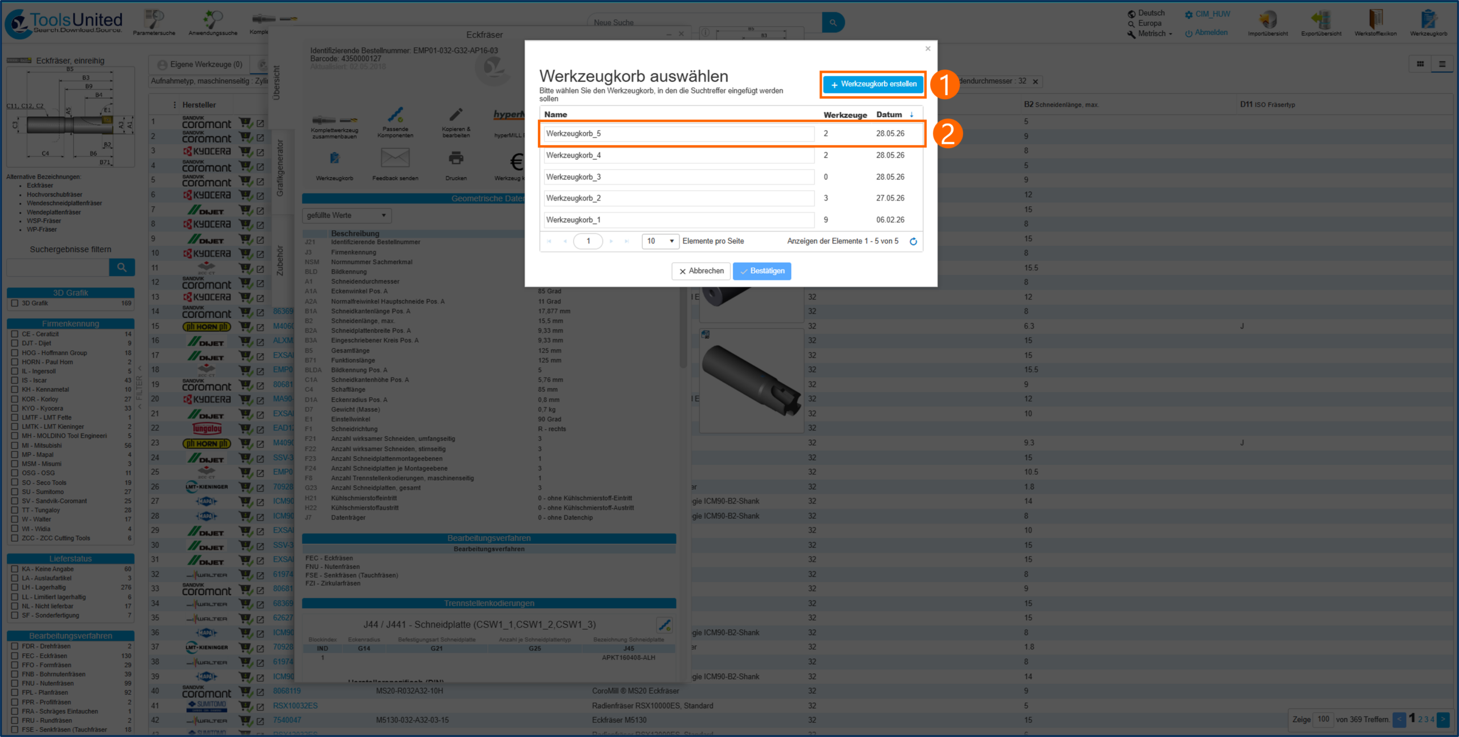Toggle 3D Grafik filter checkbox
1459x737 pixels.
15,304
